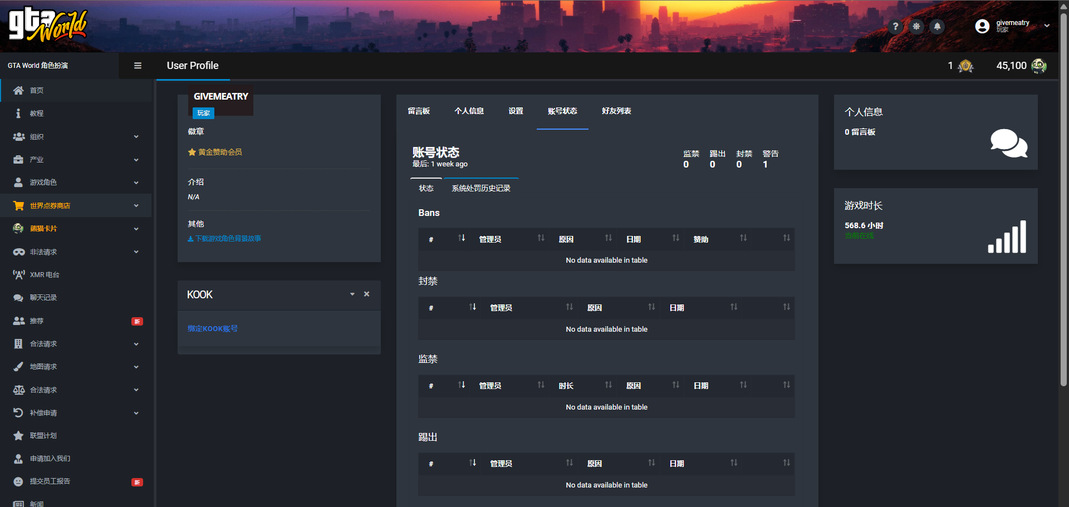This screenshot has height=507, width=1069.
Task: Open 教程 tutorial sidebar item
Action: point(76,113)
